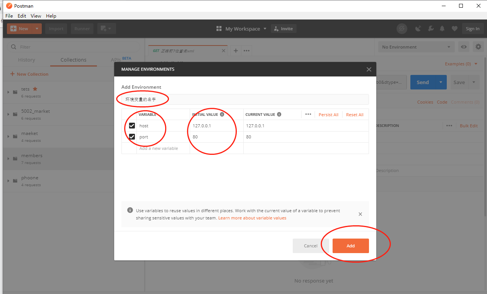Click the satellite capture requests icon
This screenshot has width=487, height=294.
coord(418,29)
